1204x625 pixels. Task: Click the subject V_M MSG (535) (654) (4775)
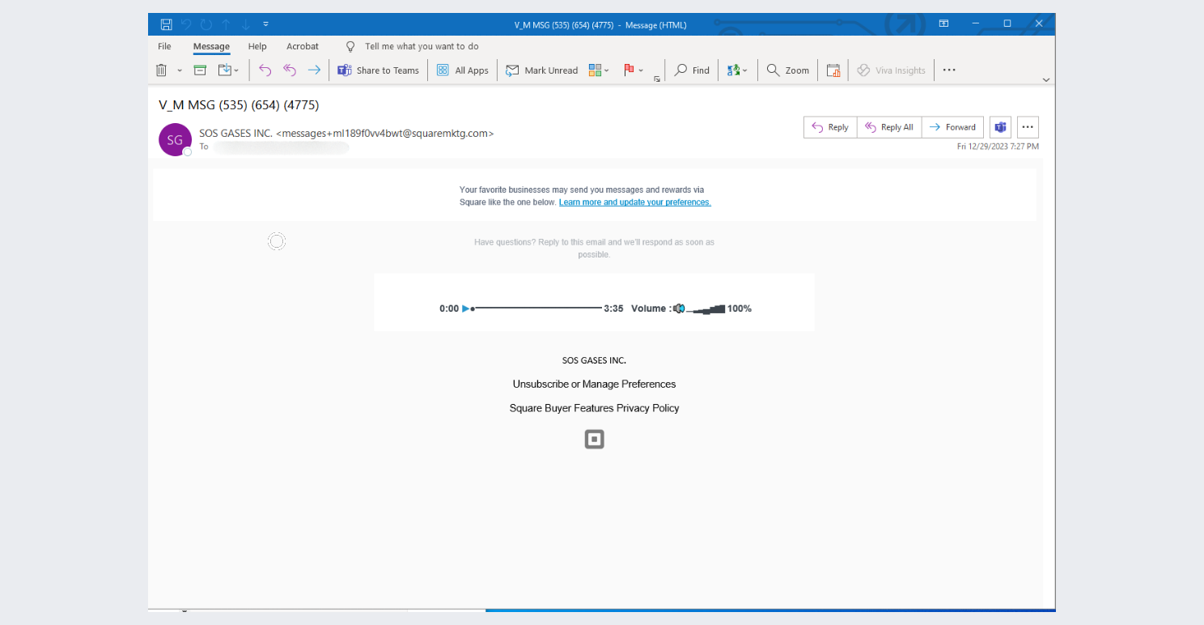[x=239, y=104]
